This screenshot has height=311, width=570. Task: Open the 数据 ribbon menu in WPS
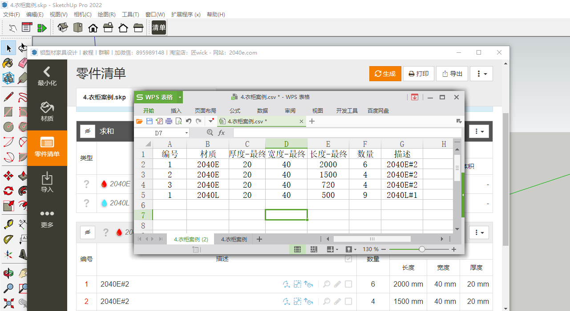(262, 110)
